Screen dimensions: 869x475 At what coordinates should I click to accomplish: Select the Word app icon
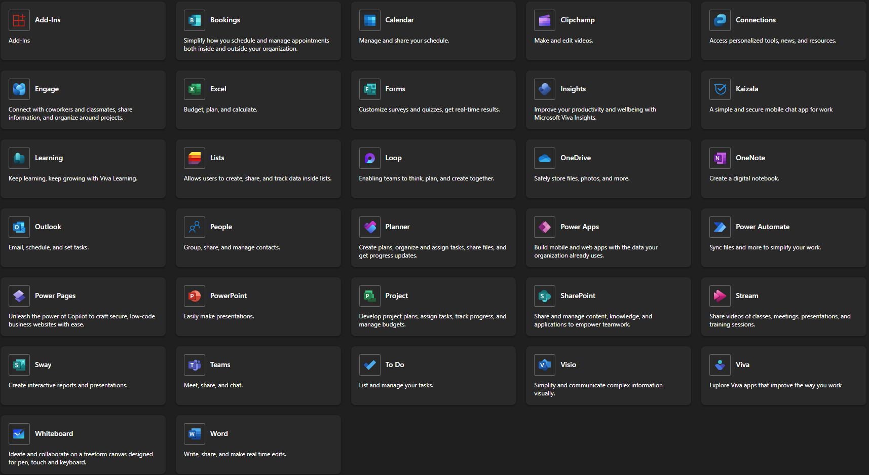coord(194,434)
